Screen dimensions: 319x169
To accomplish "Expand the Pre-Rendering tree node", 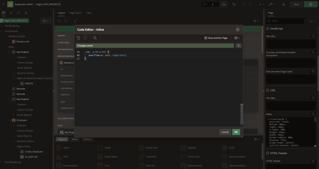I will (2, 26).
